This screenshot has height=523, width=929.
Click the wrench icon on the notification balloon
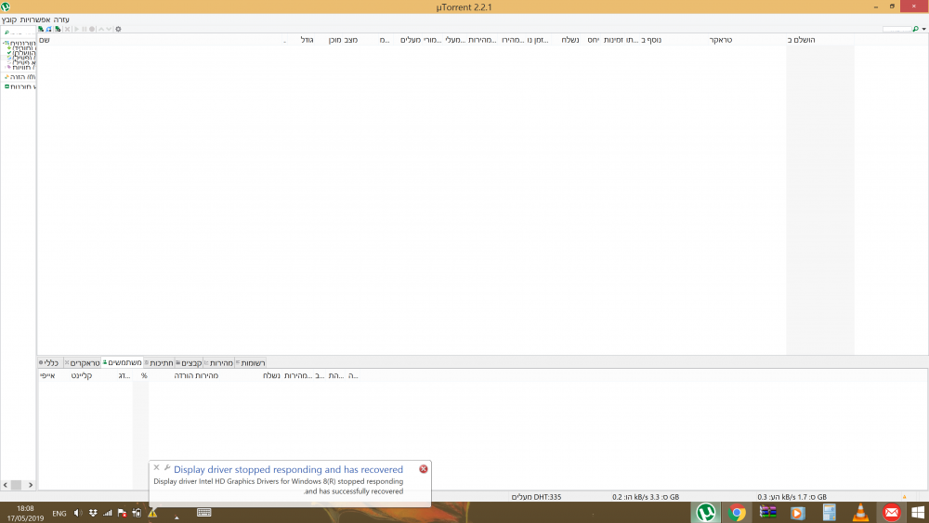167,467
